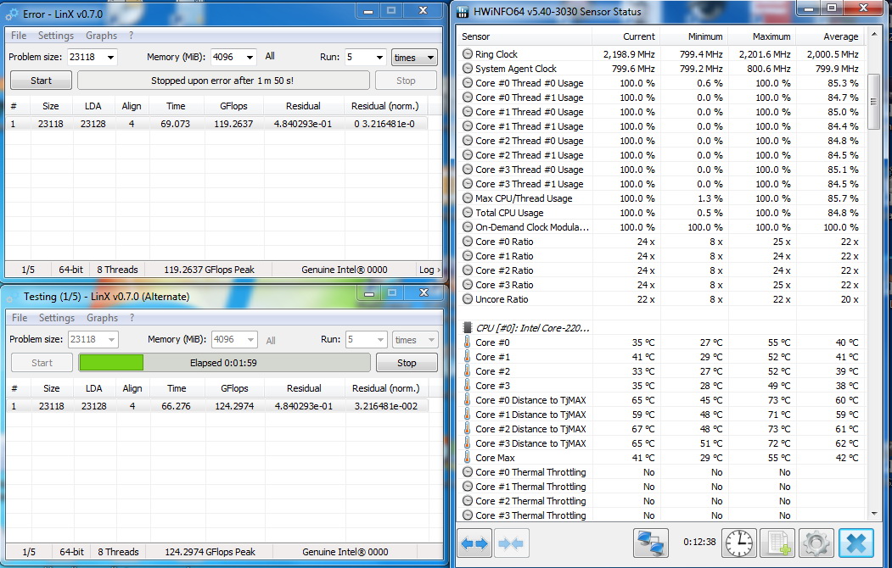This screenshot has width=892, height=568.
Task: Open ? help menu in Error LinX
Action: pos(131,36)
